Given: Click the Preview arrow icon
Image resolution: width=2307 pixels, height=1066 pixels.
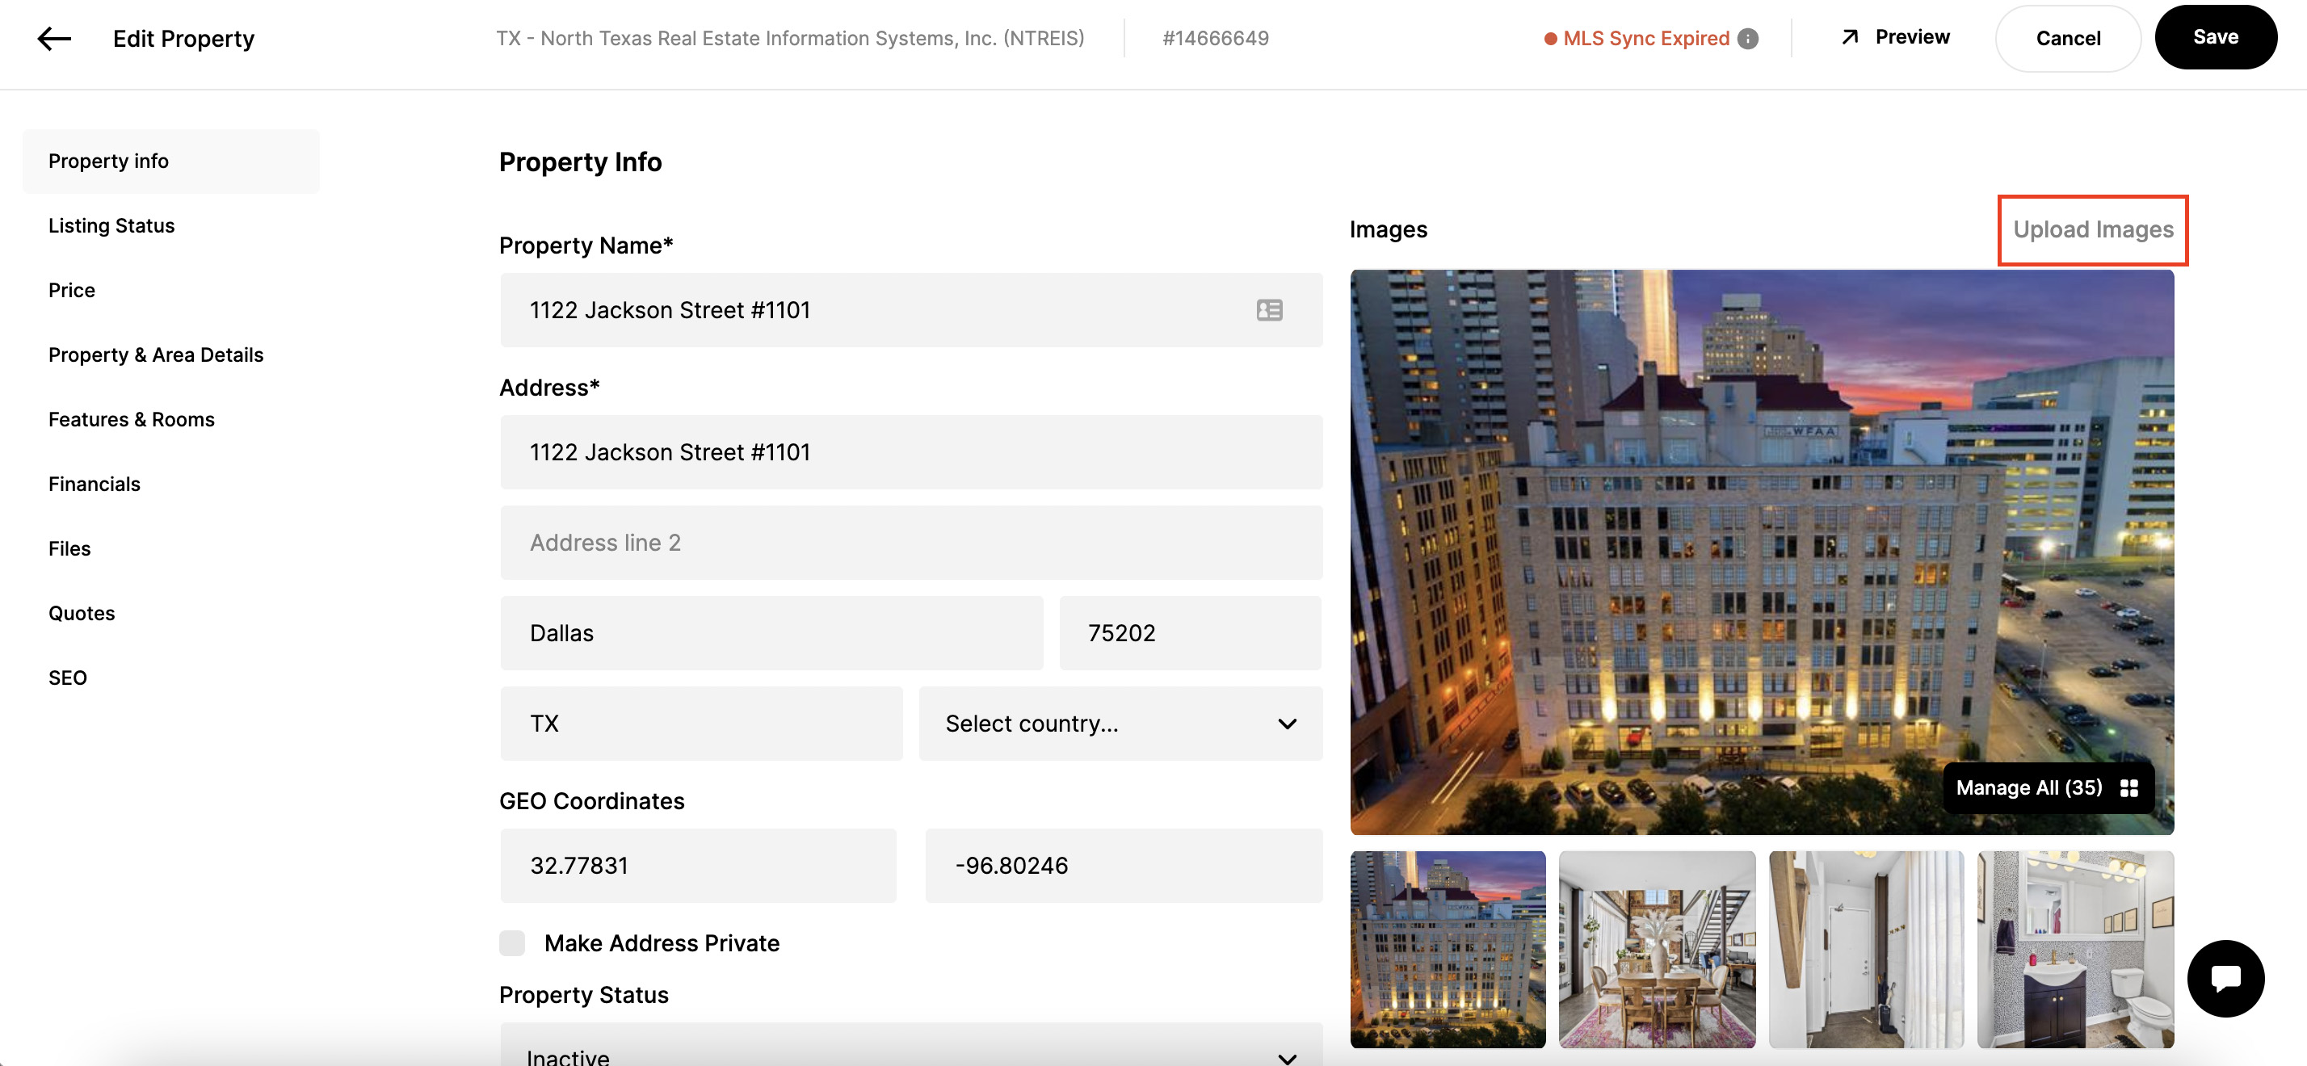Looking at the screenshot, I should 1849,38.
